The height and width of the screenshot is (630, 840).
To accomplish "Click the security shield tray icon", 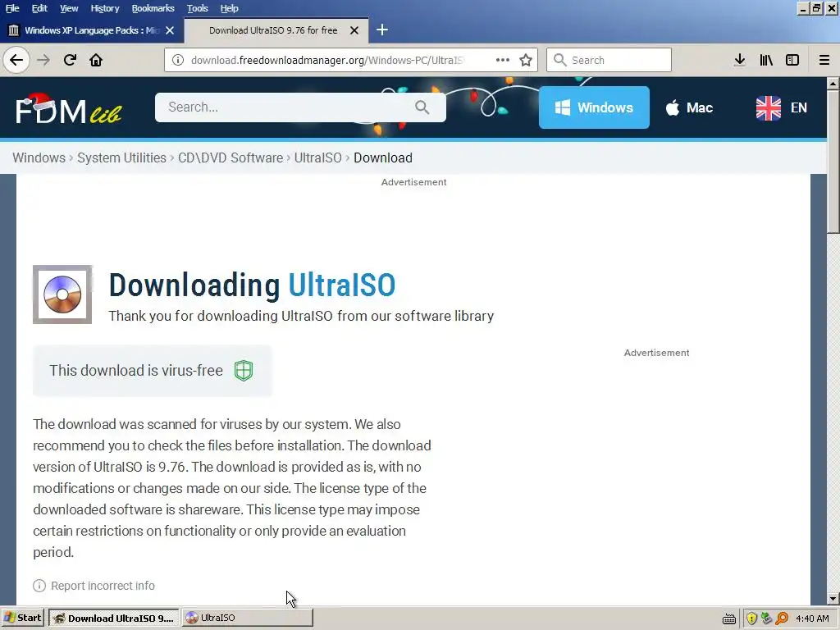I will (751, 619).
